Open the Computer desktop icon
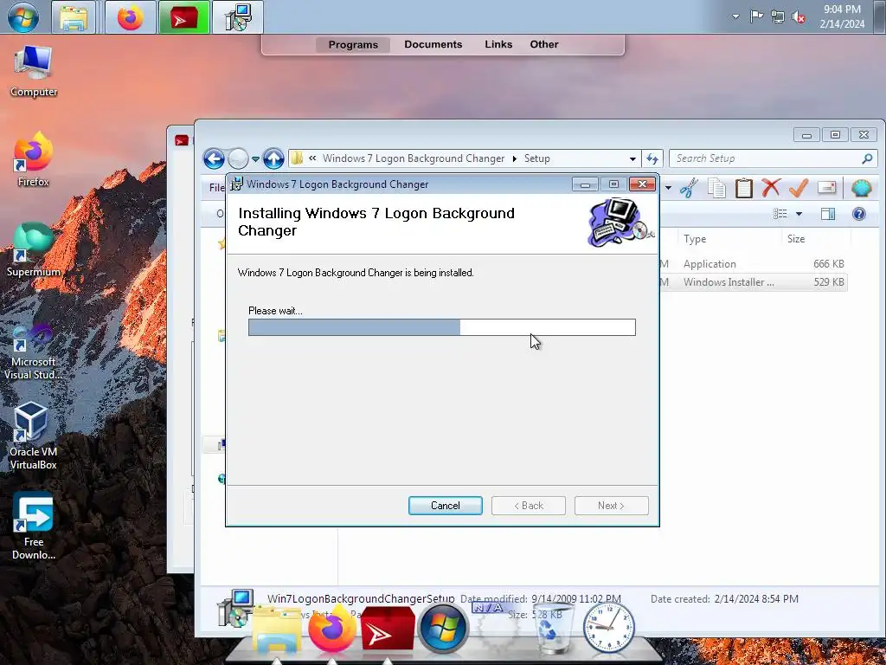The height and width of the screenshot is (665, 886). (34, 73)
